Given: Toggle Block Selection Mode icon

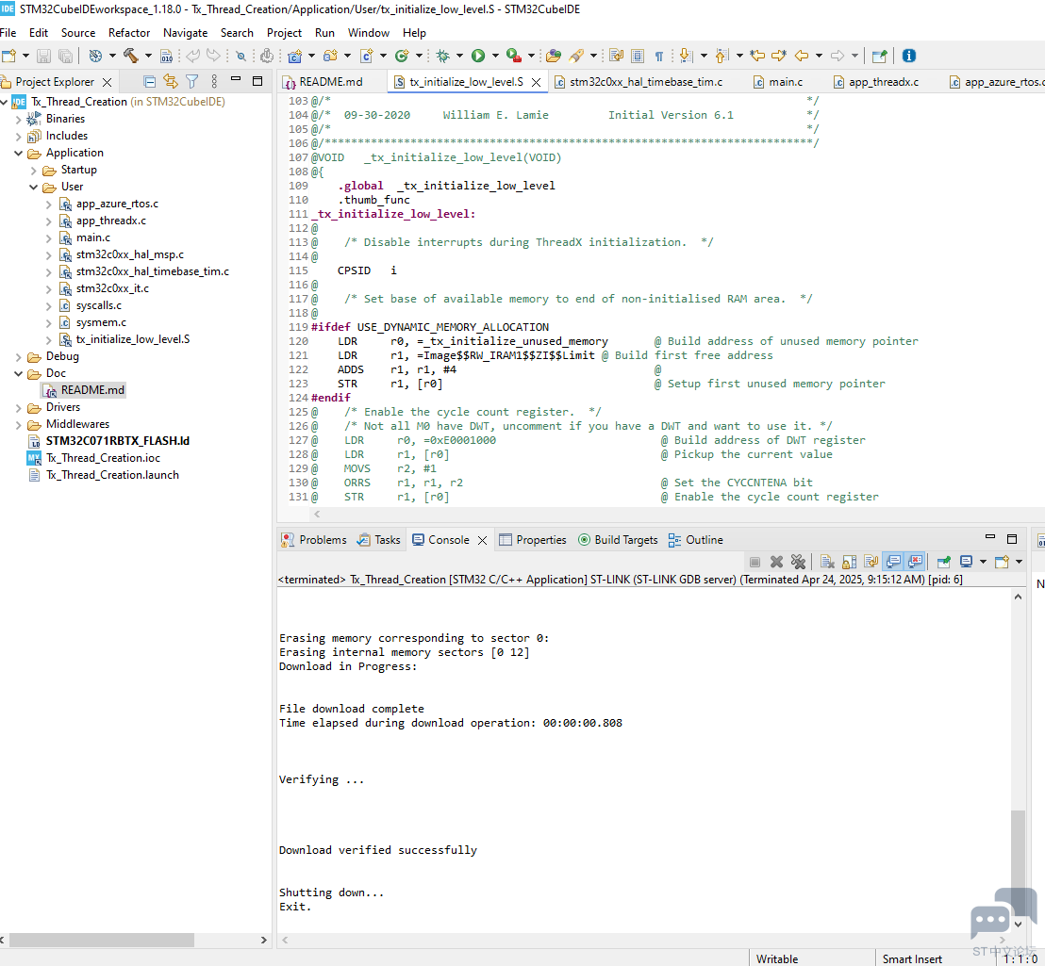Looking at the screenshot, I should pos(638,56).
